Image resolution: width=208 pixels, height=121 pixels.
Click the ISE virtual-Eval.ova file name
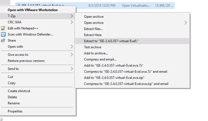point(43,5)
